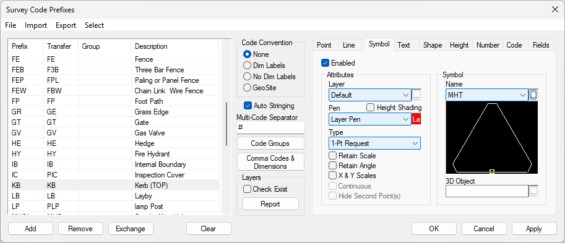
Task: Open the layer browse ellipsis button
Action: tap(416, 95)
